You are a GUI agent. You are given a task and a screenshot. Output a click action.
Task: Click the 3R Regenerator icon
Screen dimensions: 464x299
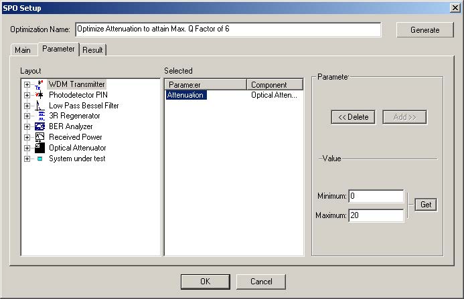(41, 116)
